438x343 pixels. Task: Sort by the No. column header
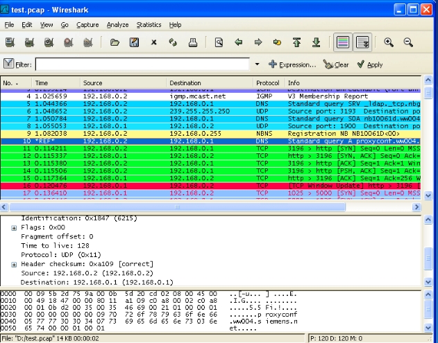click(x=16, y=83)
